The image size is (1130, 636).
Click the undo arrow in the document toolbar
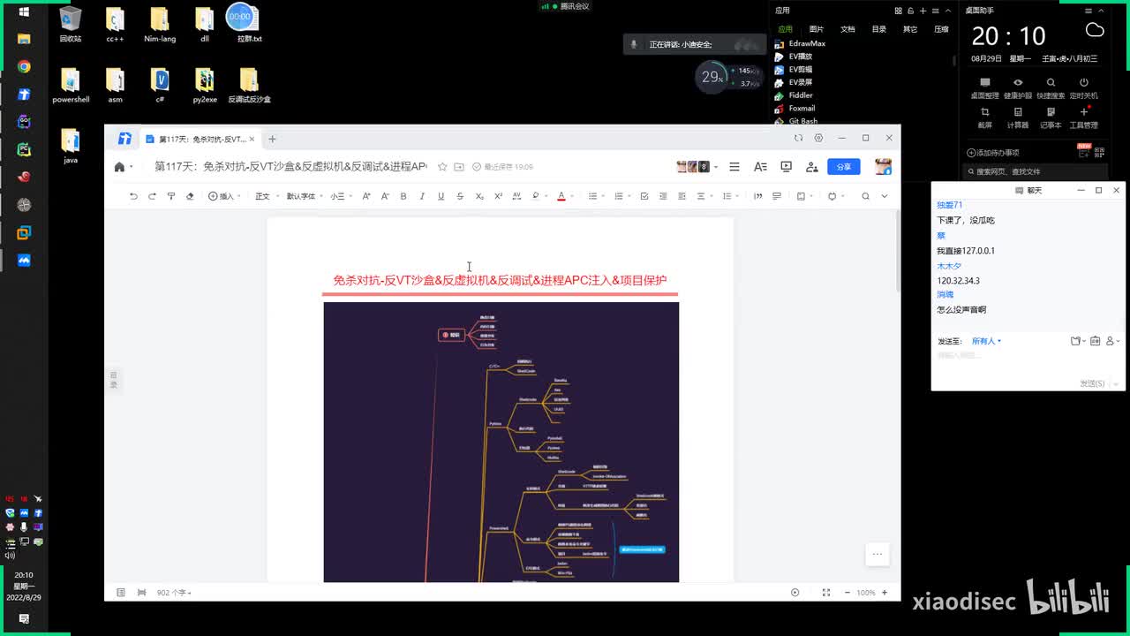tap(133, 196)
